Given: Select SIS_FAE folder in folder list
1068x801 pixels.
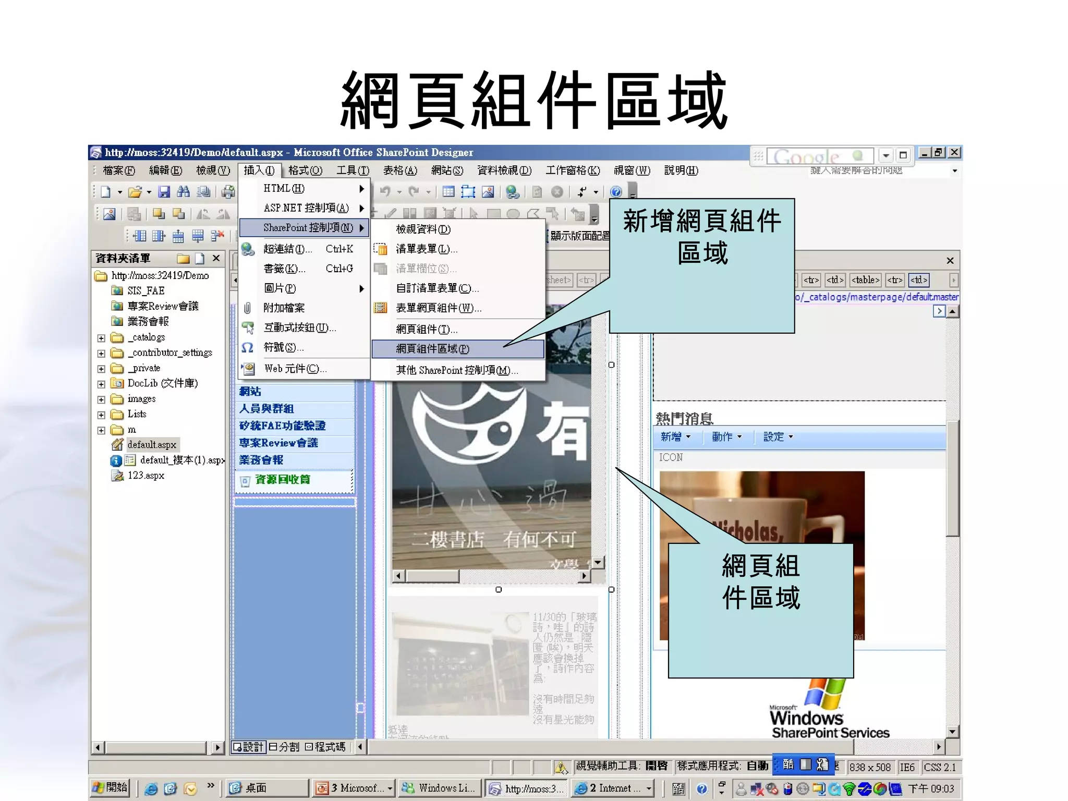Looking at the screenshot, I should [x=145, y=290].
